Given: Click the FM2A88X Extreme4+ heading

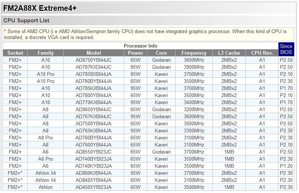Looking at the screenshot, I should click(x=40, y=8).
